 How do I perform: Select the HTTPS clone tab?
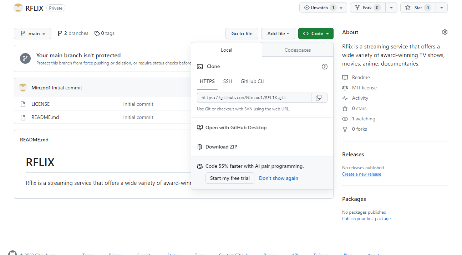click(x=207, y=82)
